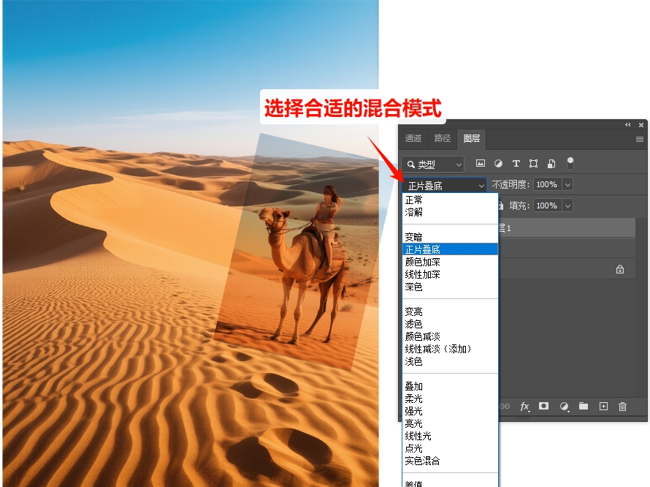Click the lock icon on the layer

[x=619, y=269]
